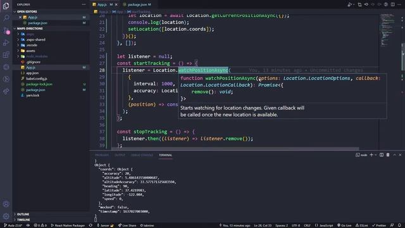Open the Search view in activity bar

coord(6,18)
